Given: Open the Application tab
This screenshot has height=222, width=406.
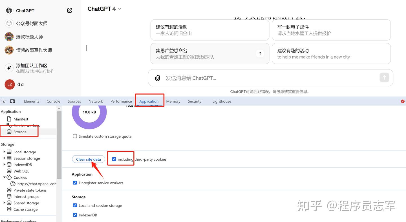Looking at the screenshot, I should point(149,101).
